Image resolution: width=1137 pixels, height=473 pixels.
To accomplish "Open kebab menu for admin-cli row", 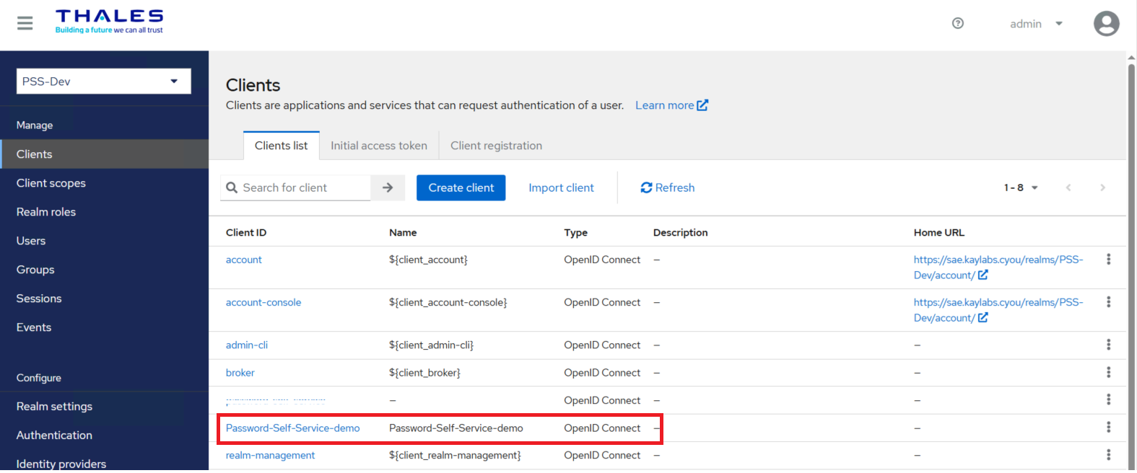I will 1108,345.
